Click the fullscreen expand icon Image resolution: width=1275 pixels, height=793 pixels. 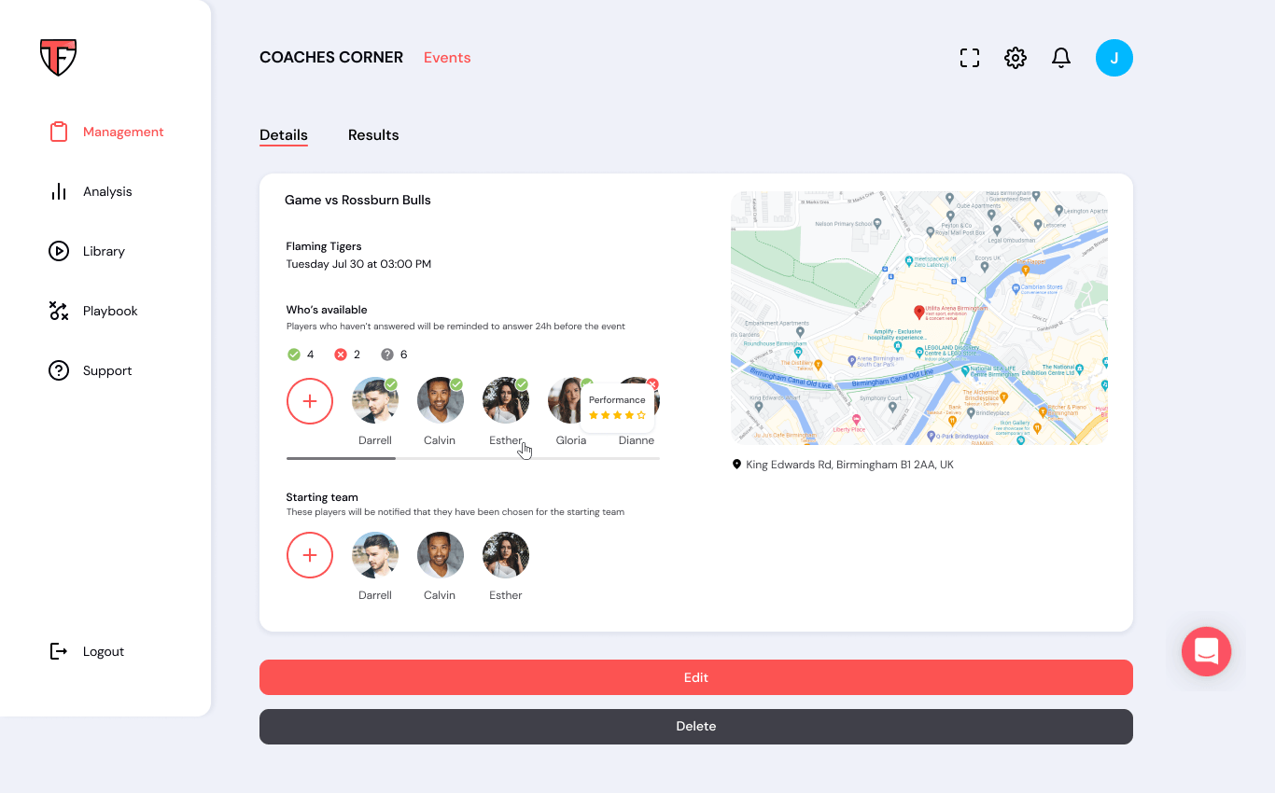pos(970,58)
